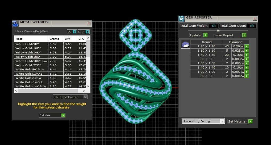Click the Gem Reporter panel icon
The image size is (271, 145).
click(x=181, y=19)
